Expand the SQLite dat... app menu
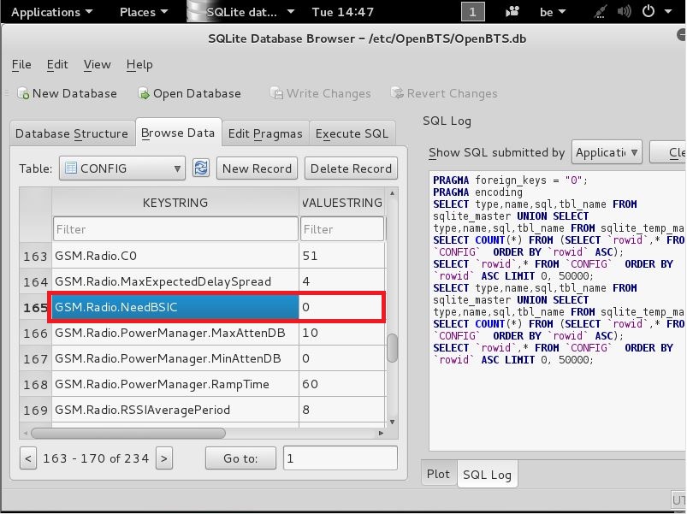Screen dimensions: 687x514 click(x=250, y=12)
